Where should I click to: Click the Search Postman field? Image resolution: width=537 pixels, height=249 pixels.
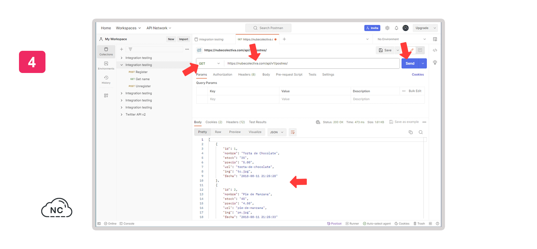click(268, 28)
